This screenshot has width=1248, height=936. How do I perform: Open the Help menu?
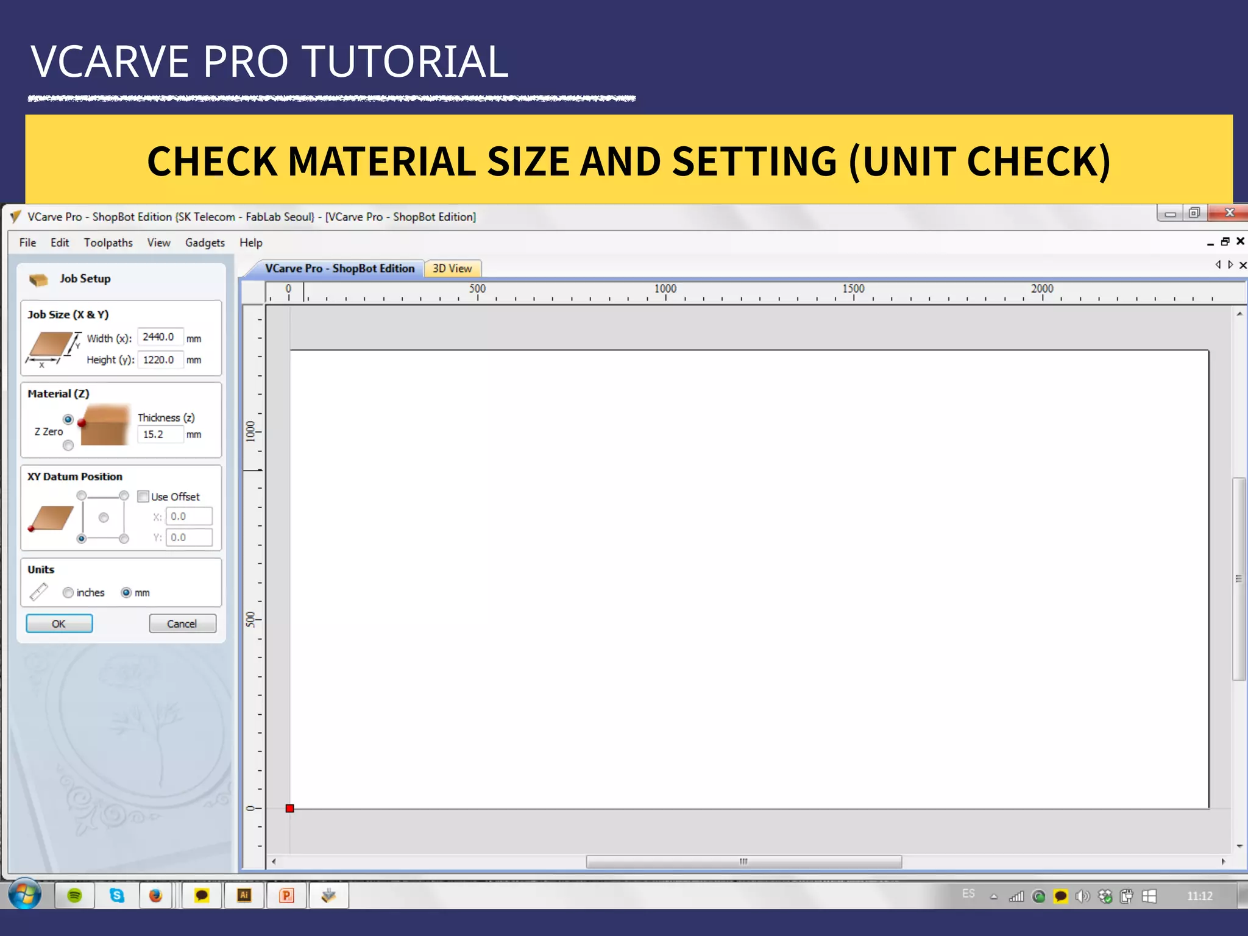click(x=250, y=243)
